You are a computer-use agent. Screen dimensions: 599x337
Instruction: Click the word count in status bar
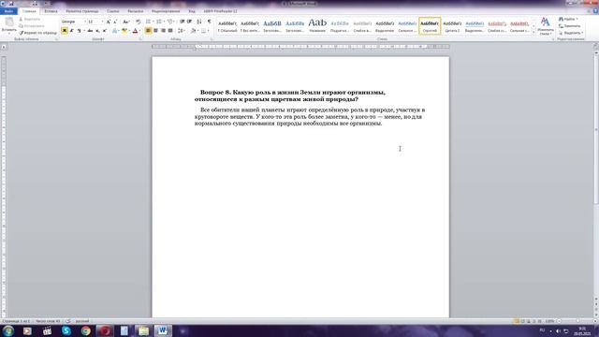pos(48,321)
